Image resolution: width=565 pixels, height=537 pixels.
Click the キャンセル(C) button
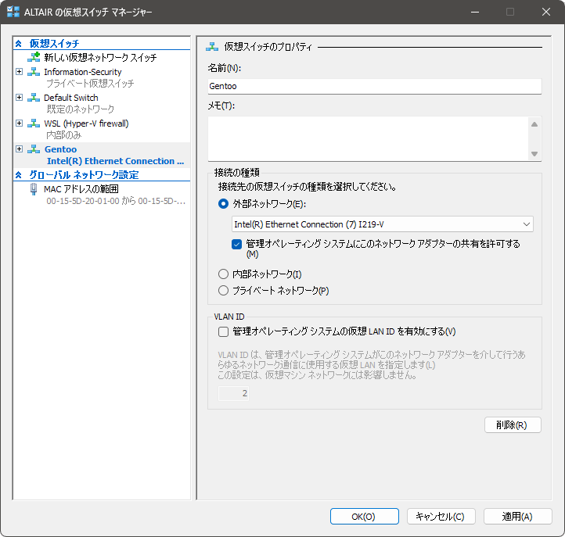(441, 517)
